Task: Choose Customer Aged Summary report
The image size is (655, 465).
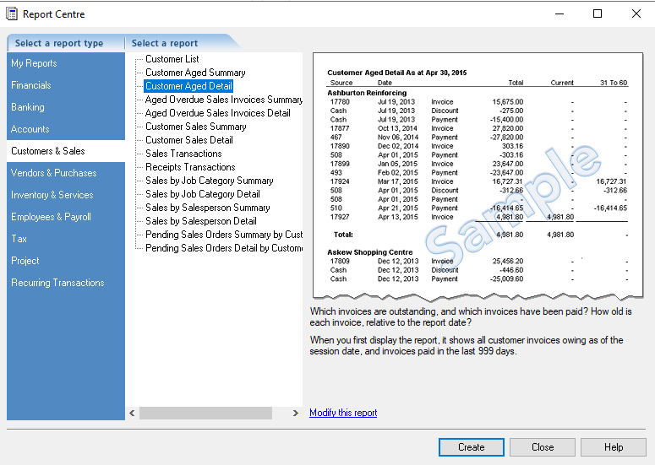Action: 195,73
